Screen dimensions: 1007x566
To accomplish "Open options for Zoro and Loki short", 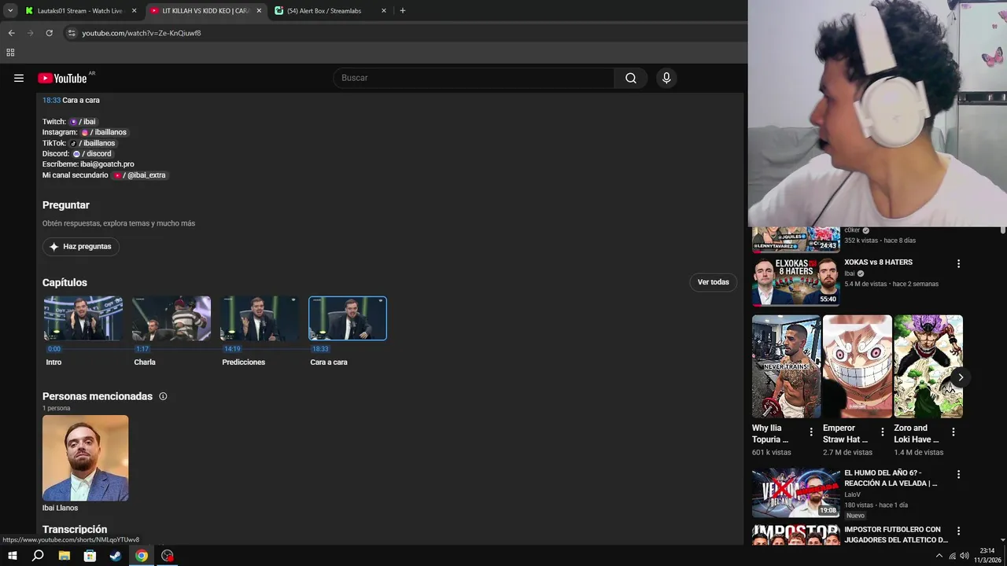I will pyautogui.click(x=953, y=432).
